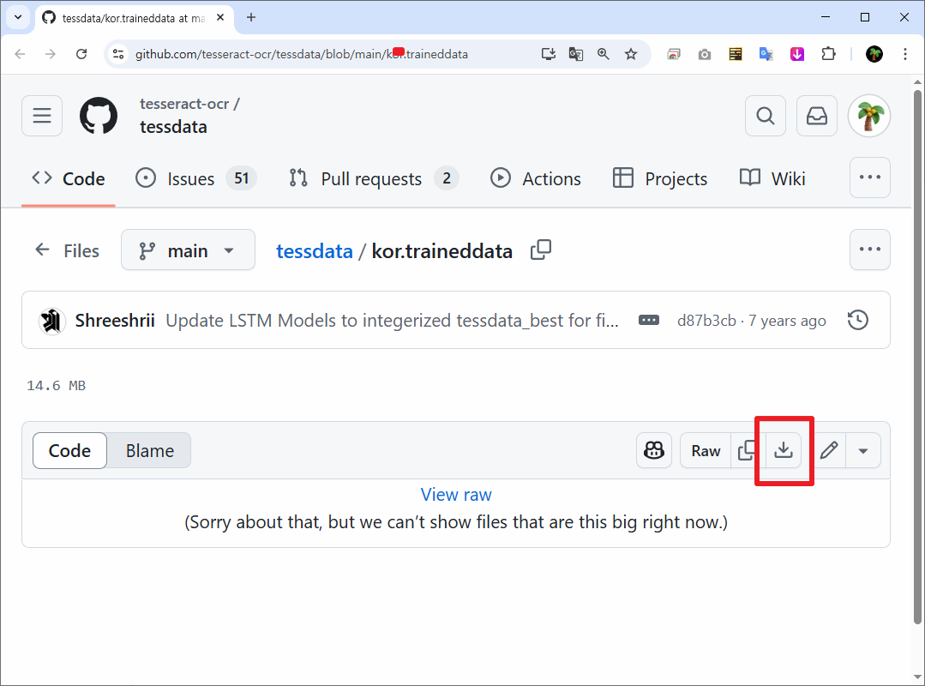Viewport: 925px width, 686px height.
Task: Open the tab search dropdown chevron
Action: (18, 17)
